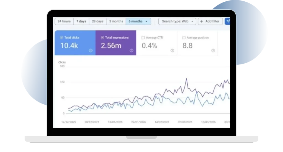Click the 13/01/2026 date label

click(x=115, y=122)
